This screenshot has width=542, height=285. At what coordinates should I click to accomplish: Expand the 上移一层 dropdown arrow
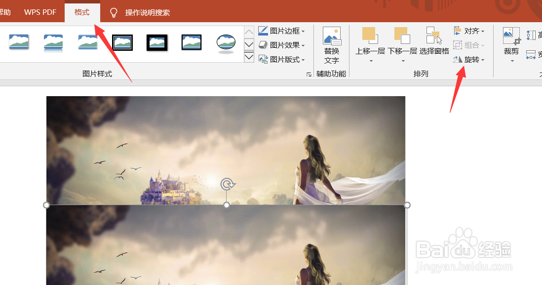tap(371, 61)
